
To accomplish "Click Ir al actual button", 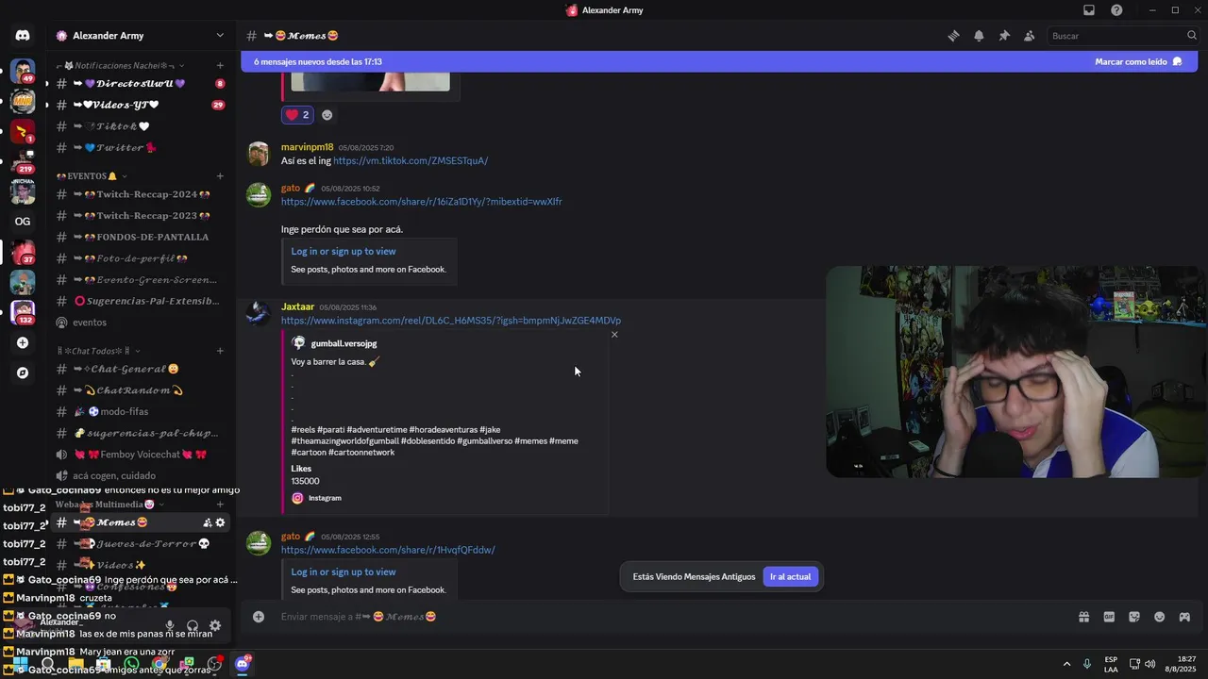I will [x=790, y=576].
